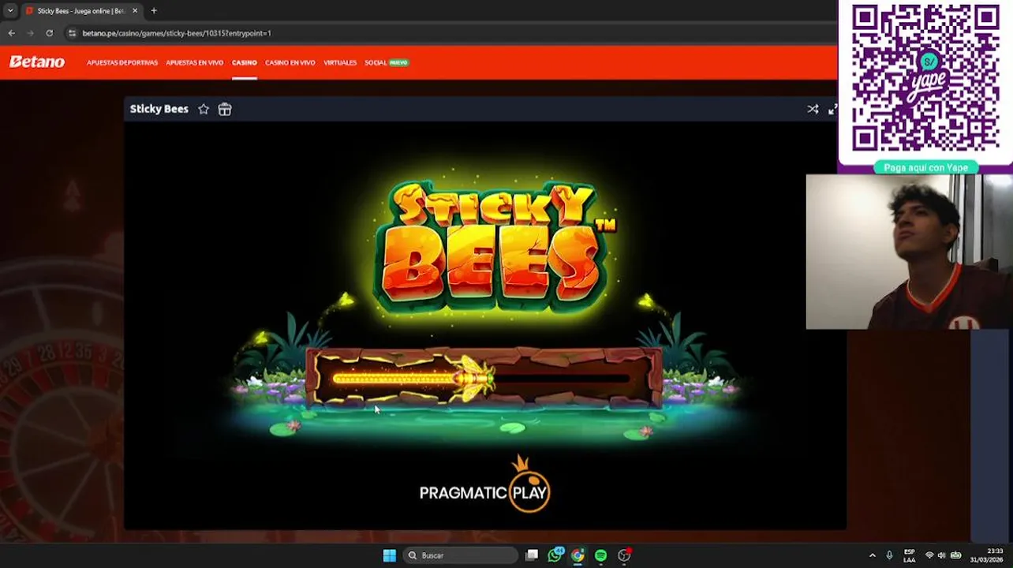Open Virtuales section
The height and width of the screenshot is (568, 1013).
(340, 62)
